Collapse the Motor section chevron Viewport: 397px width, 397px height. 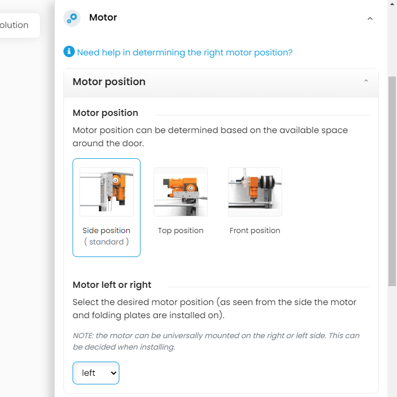click(370, 18)
